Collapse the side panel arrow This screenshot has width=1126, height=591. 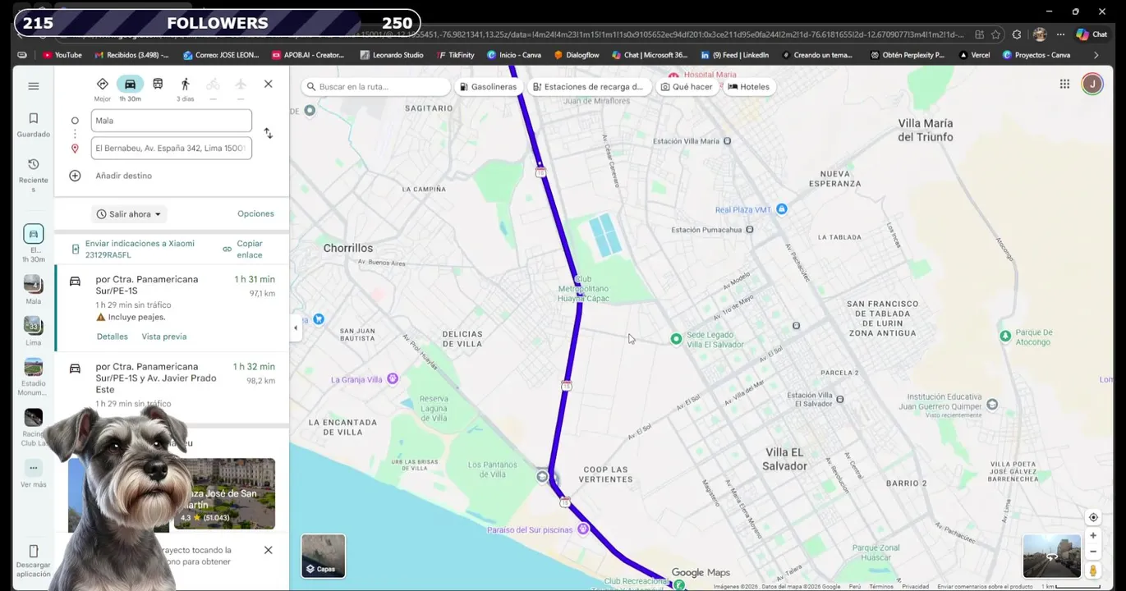[x=296, y=328]
